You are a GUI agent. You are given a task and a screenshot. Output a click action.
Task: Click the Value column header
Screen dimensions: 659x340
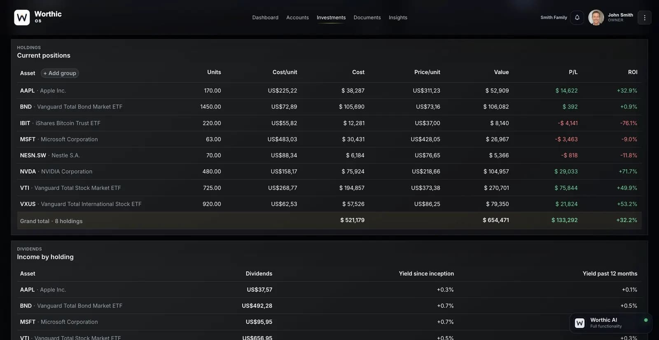[501, 72]
